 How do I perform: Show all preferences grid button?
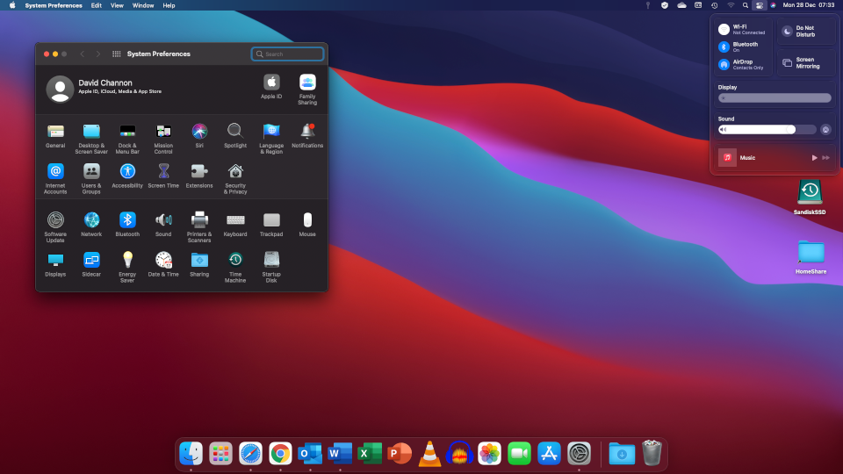pos(116,54)
